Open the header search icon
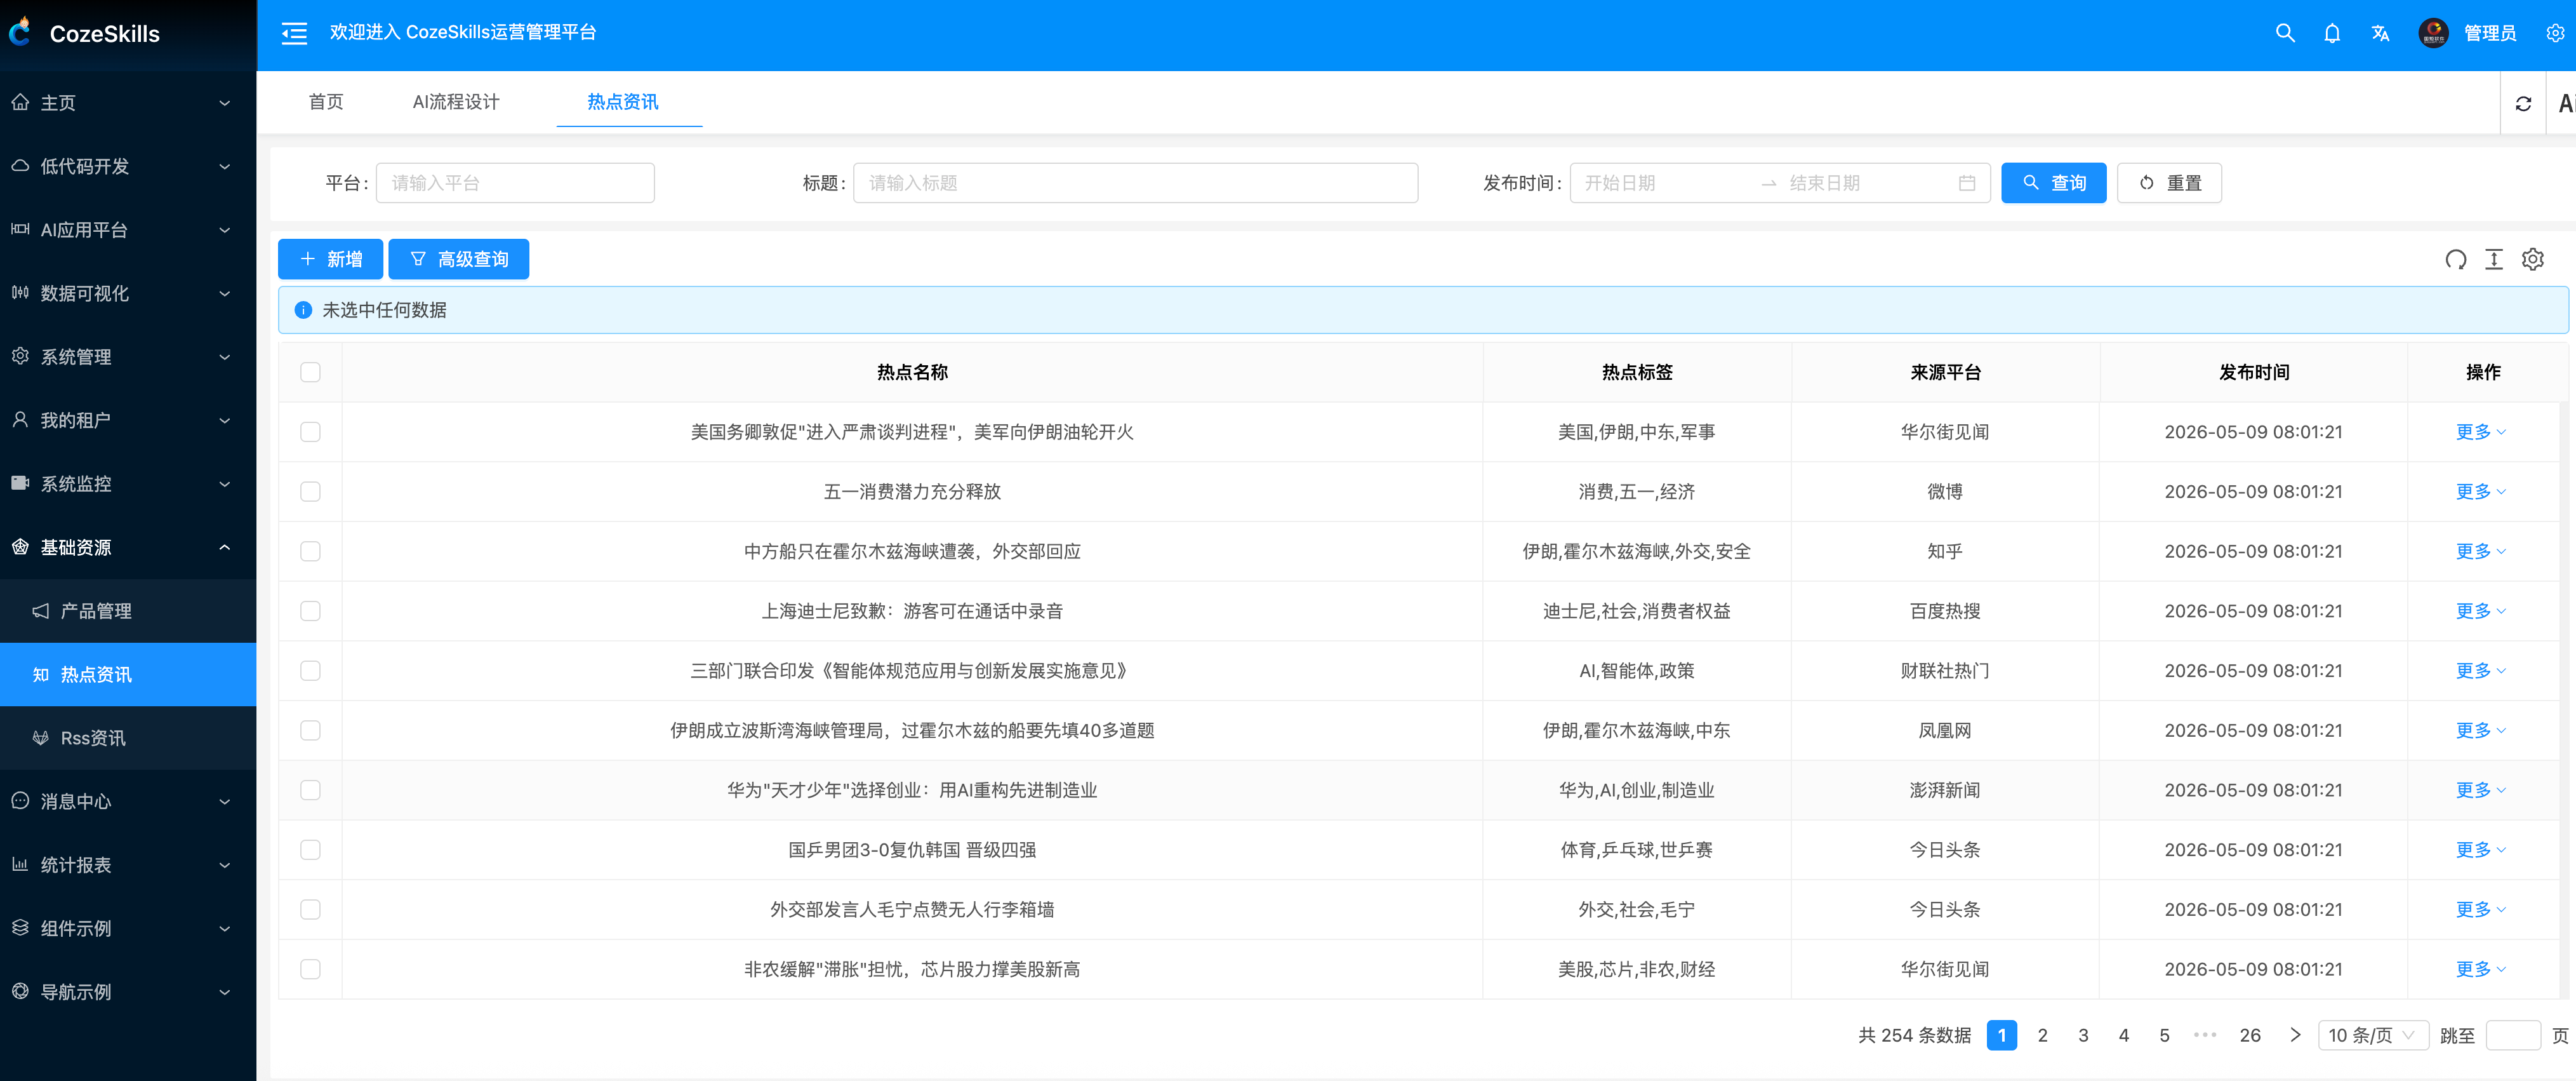 (x=2285, y=33)
